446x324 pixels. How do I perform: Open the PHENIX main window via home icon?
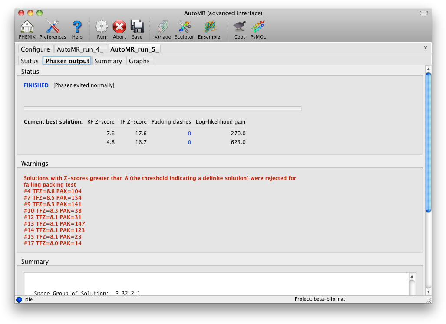pos(26,27)
